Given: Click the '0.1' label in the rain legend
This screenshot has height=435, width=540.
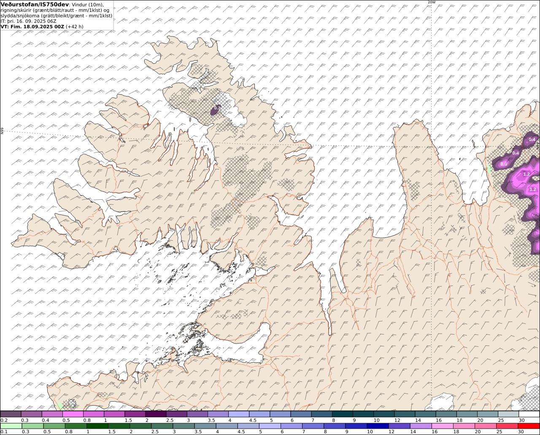Looking at the screenshot, I should [4, 432].
